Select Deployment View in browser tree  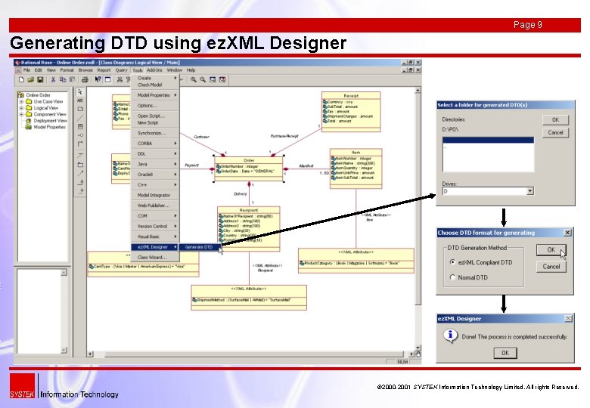(x=50, y=121)
